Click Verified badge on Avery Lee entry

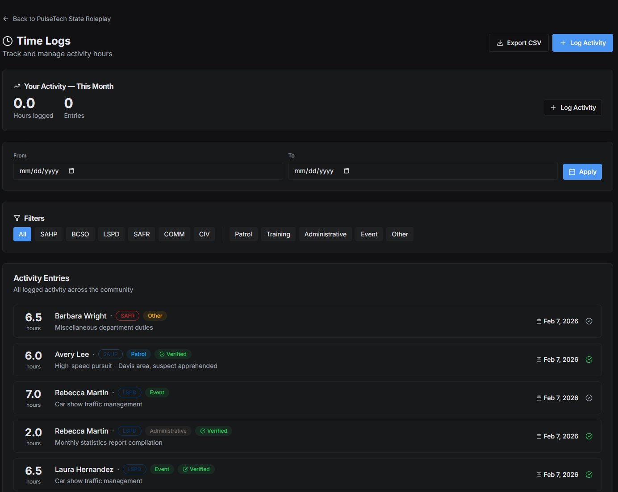[173, 354]
